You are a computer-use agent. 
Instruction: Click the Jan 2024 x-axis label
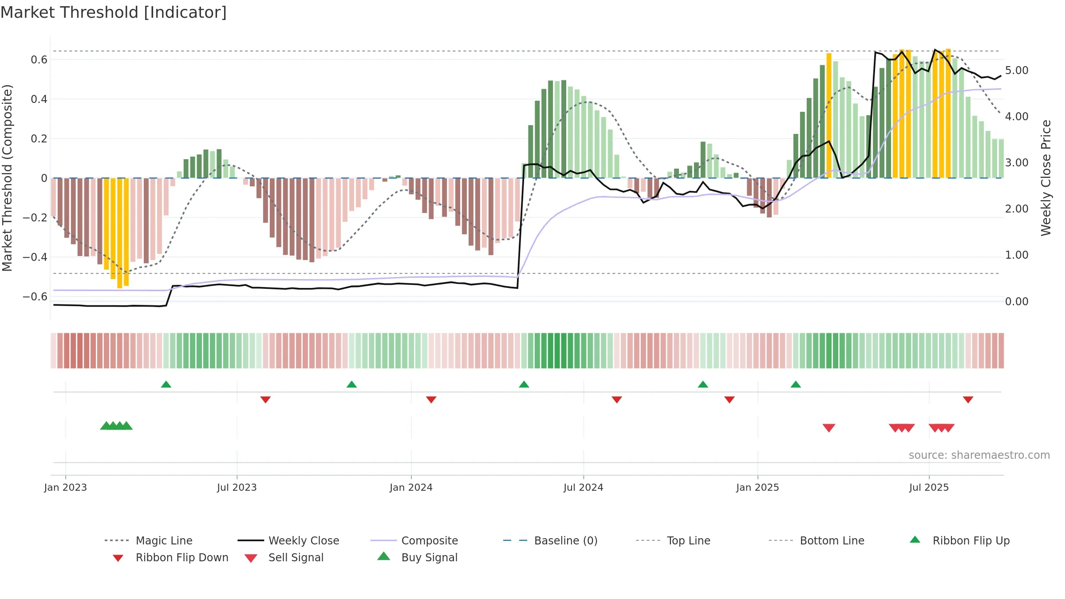[411, 487]
